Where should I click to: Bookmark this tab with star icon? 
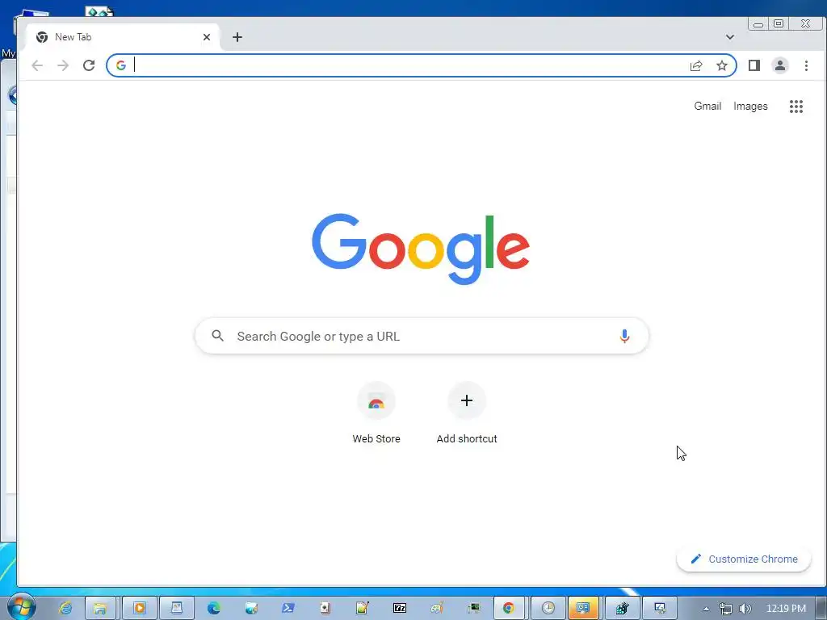pos(722,65)
